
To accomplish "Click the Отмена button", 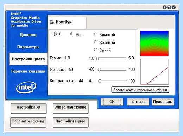I will tap(138, 102).
